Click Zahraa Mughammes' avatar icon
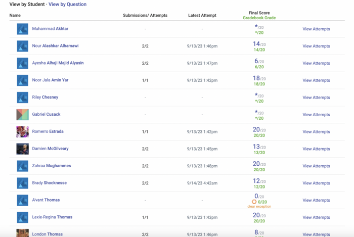This screenshot has width=354, height=237. click(22, 166)
